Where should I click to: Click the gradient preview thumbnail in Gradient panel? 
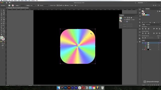[121, 18]
